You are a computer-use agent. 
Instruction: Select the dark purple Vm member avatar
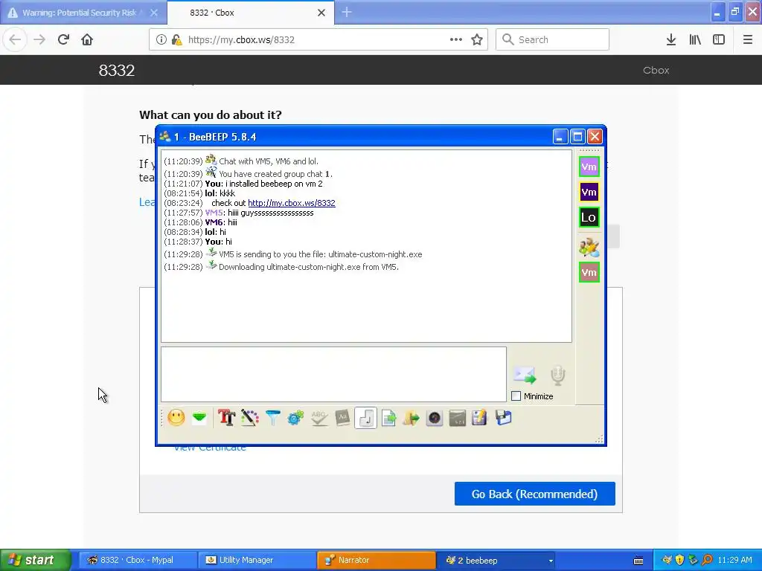pyautogui.click(x=589, y=192)
